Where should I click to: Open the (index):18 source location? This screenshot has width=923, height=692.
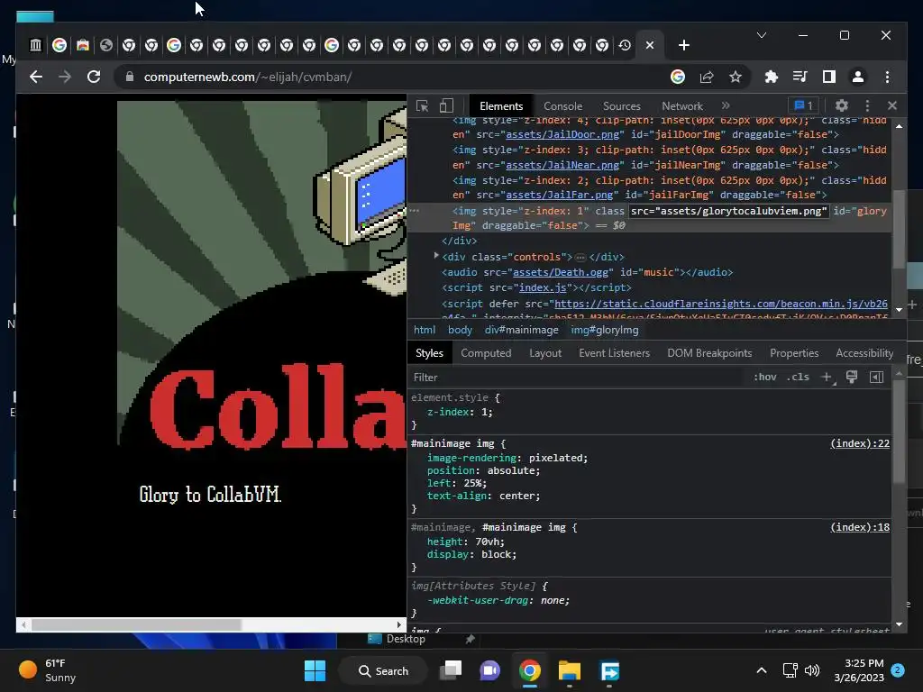click(859, 527)
